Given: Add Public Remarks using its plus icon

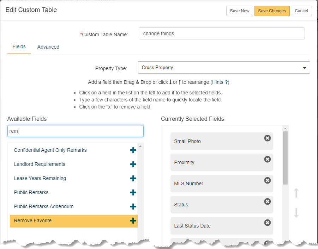Looking at the screenshot, I should pos(133,192).
